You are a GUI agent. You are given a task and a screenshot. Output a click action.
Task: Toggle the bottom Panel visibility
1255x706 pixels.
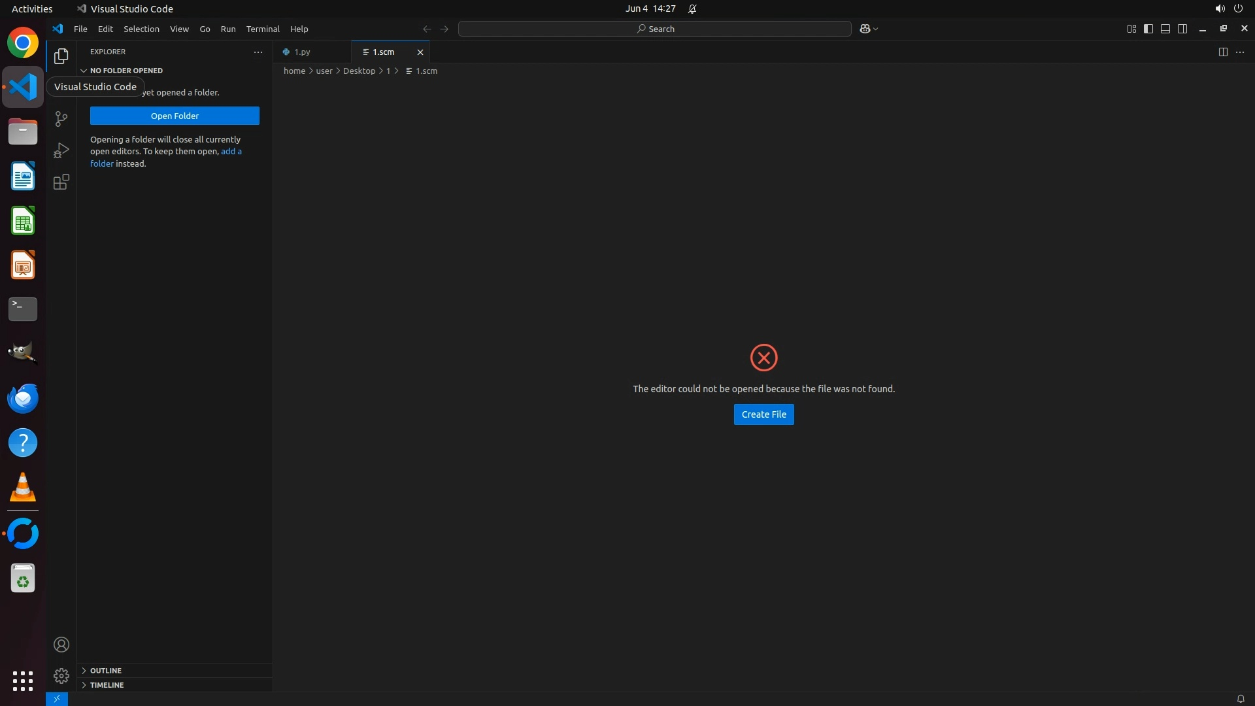(1165, 29)
